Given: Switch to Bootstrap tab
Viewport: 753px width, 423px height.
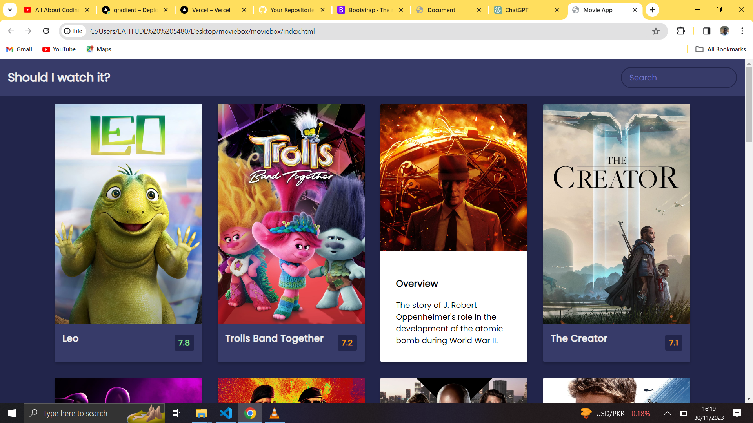Looking at the screenshot, I should point(369,10).
